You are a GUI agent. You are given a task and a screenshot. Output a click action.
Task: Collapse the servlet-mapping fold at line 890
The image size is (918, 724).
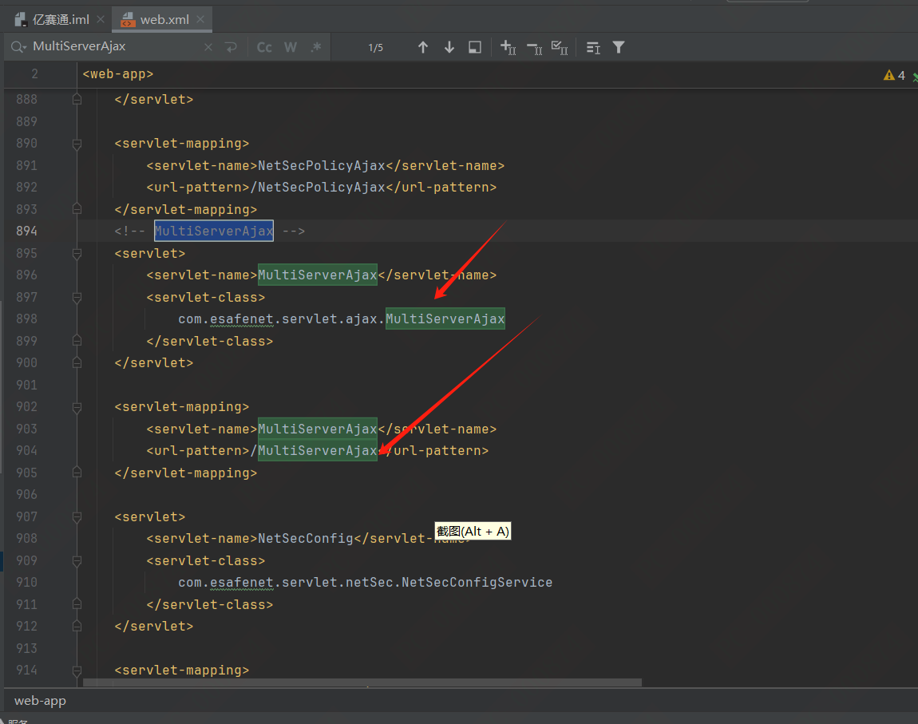point(77,144)
